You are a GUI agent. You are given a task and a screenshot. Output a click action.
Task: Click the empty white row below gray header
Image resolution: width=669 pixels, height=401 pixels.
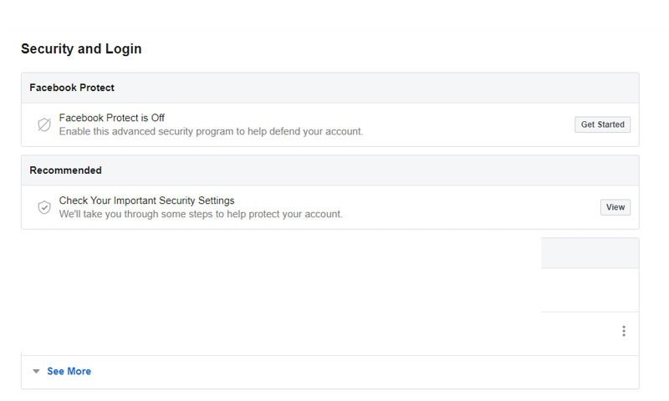coord(590,290)
